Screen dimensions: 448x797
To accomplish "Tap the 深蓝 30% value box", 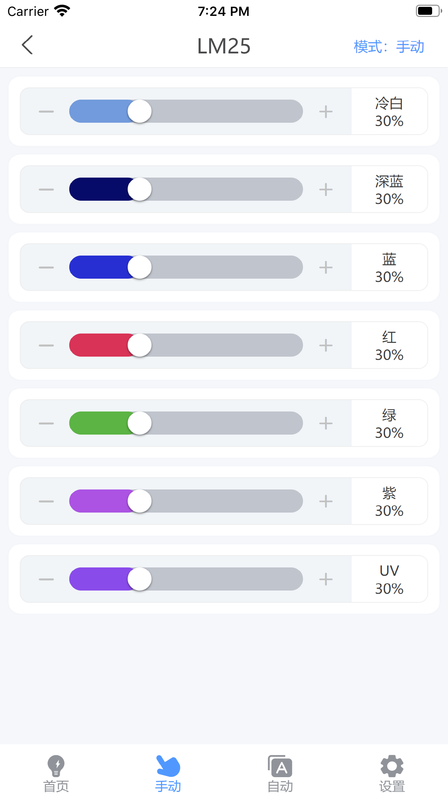I will pyautogui.click(x=389, y=190).
